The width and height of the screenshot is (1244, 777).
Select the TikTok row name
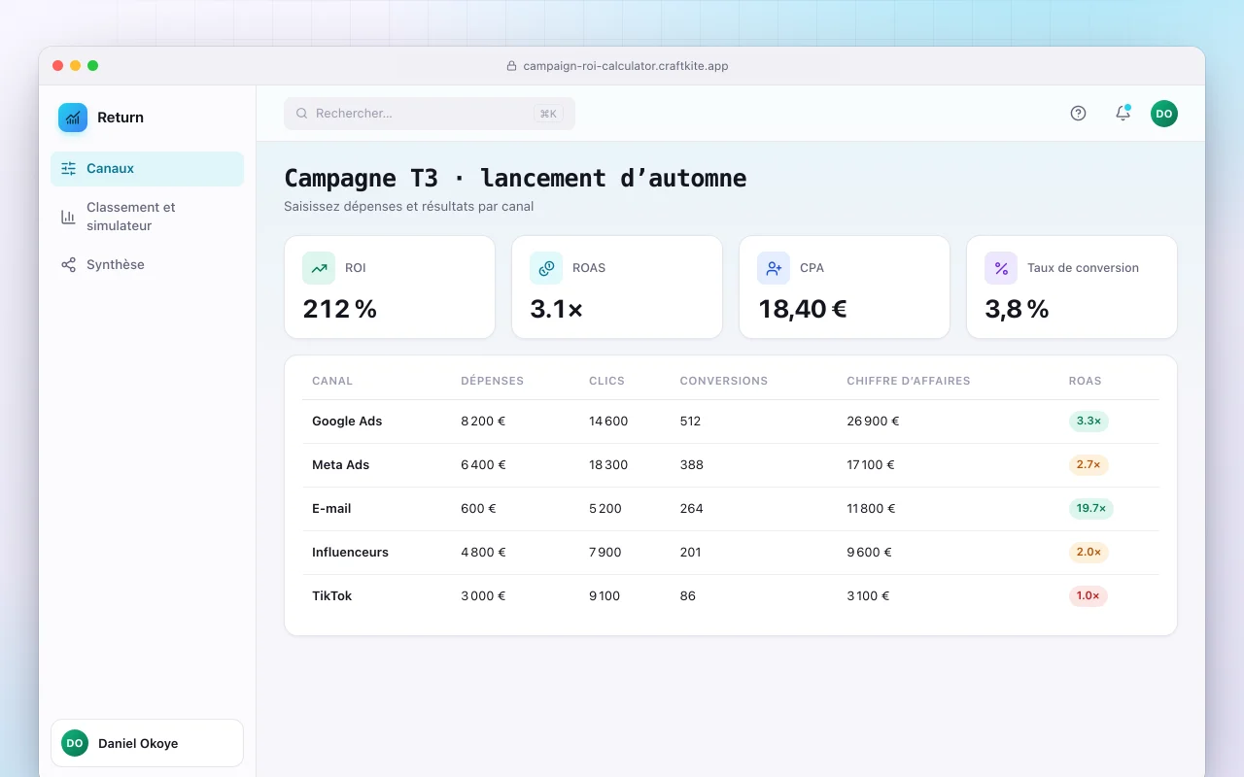point(332,596)
